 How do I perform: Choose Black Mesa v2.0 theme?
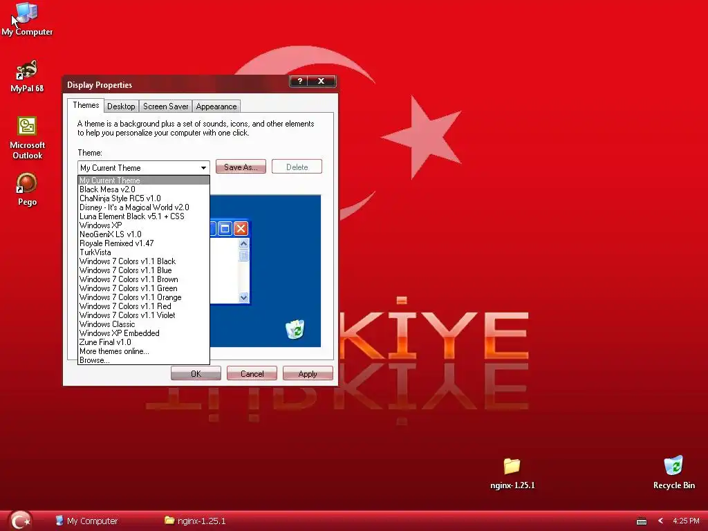[x=144, y=189]
